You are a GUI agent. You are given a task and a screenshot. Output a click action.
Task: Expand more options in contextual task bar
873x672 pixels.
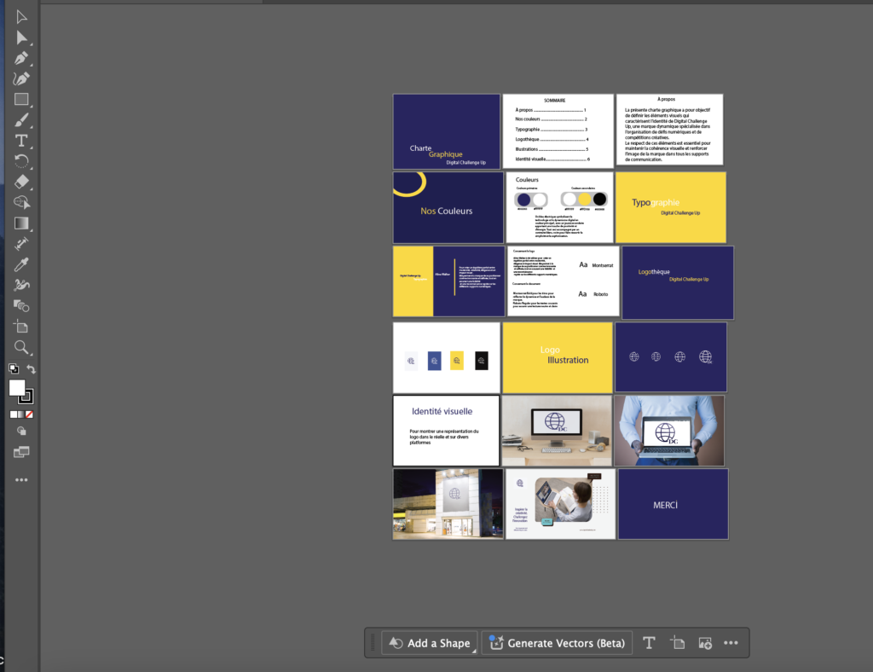tap(731, 643)
